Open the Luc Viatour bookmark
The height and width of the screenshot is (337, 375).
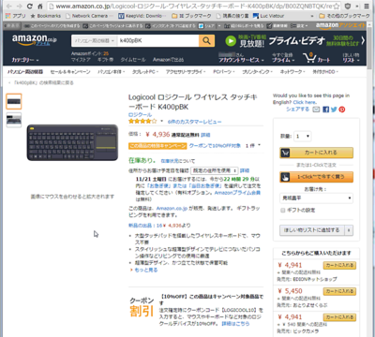(268, 16)
